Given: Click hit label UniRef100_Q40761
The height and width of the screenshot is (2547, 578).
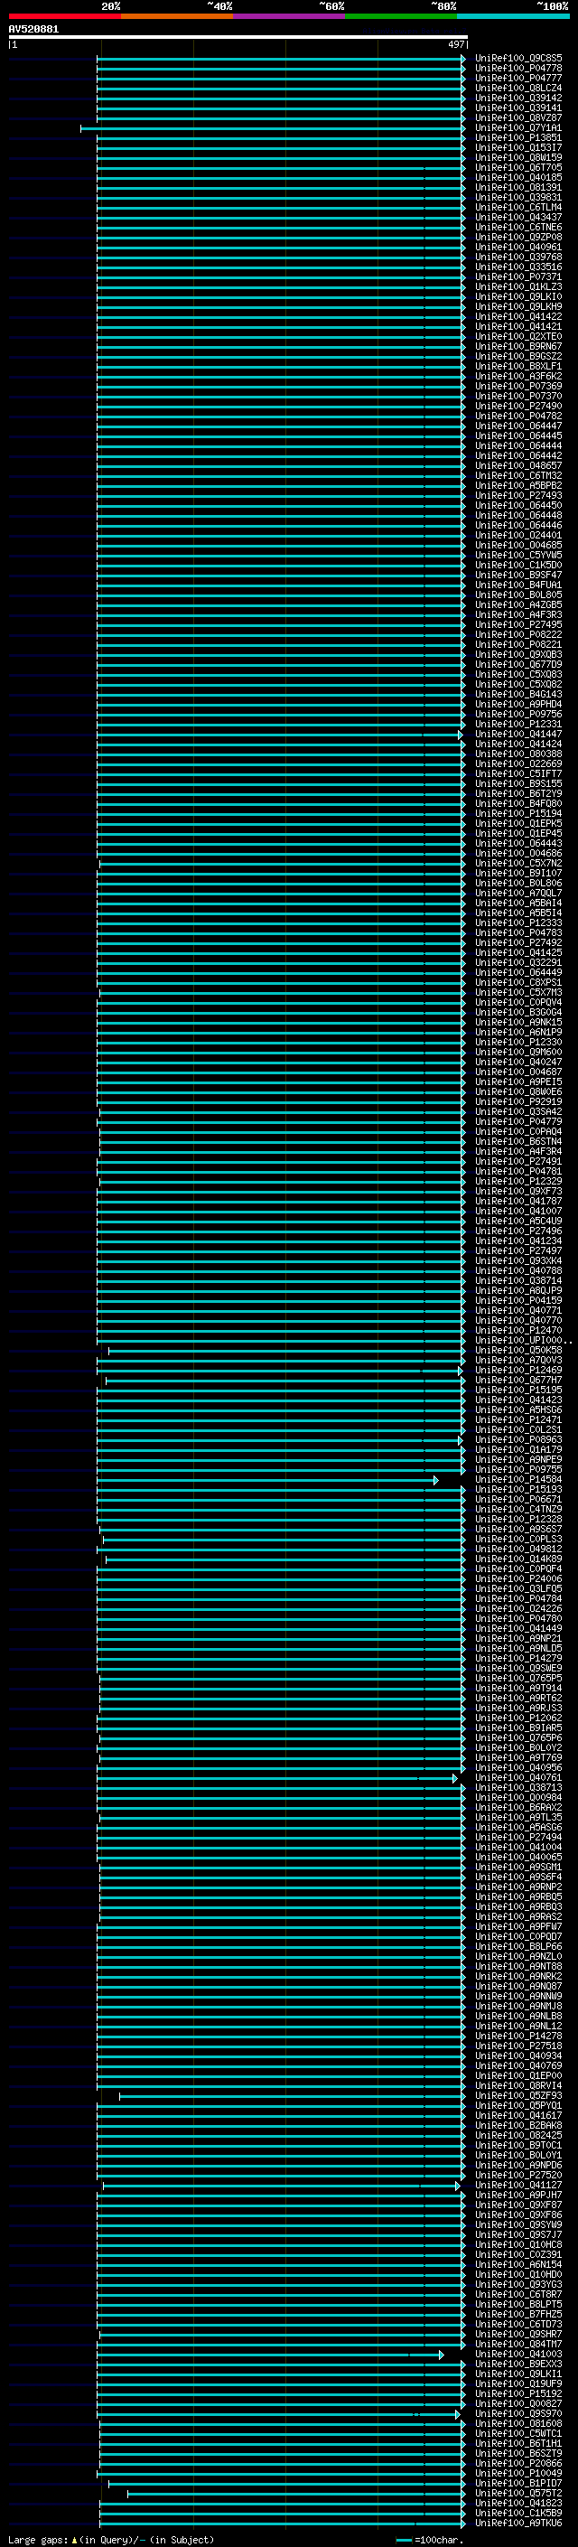Looking at the screenshot, I should 518,1778.
